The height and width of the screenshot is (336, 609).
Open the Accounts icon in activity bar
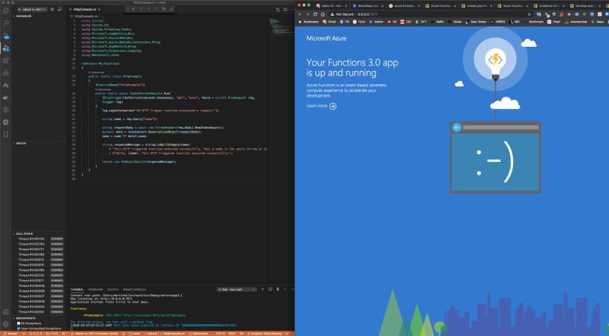5,312
